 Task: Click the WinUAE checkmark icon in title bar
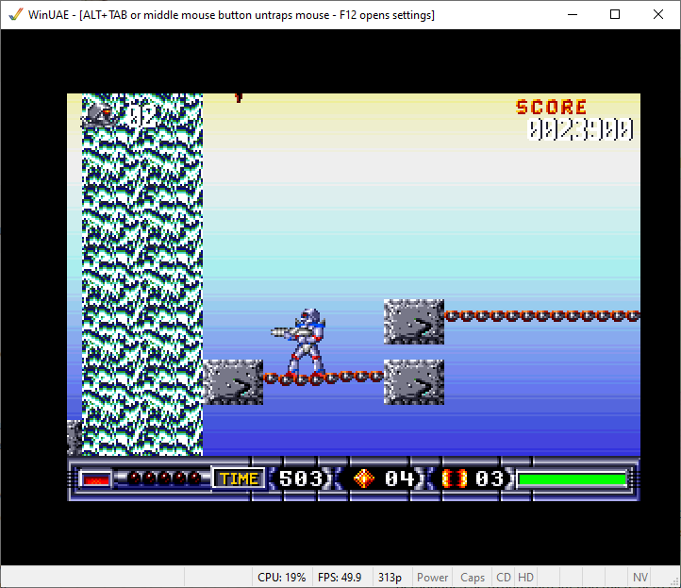15,15
